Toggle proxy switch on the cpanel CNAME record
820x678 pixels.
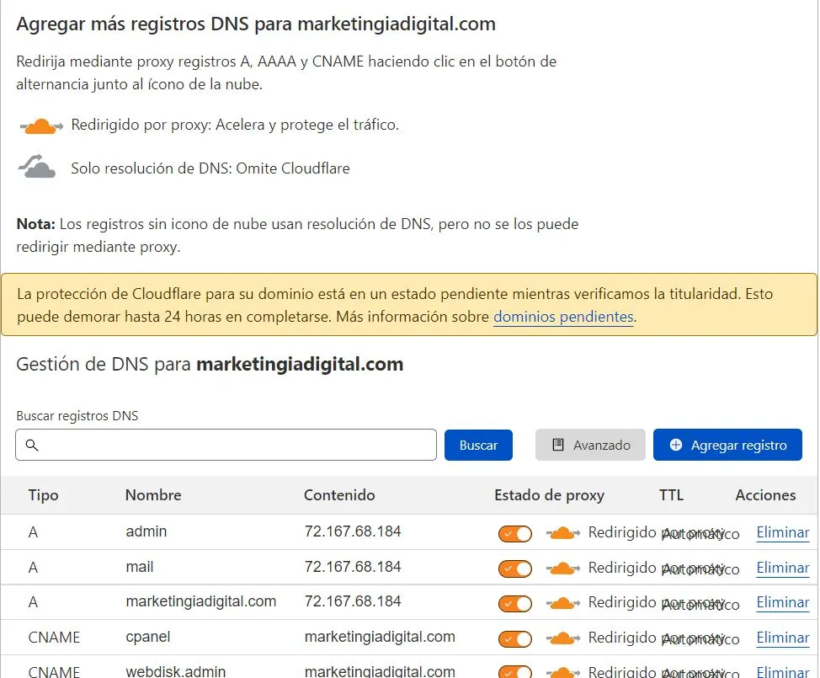pos(515,638)
